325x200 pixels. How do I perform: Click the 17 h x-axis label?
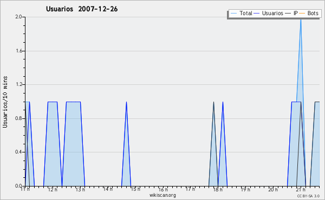190,189
